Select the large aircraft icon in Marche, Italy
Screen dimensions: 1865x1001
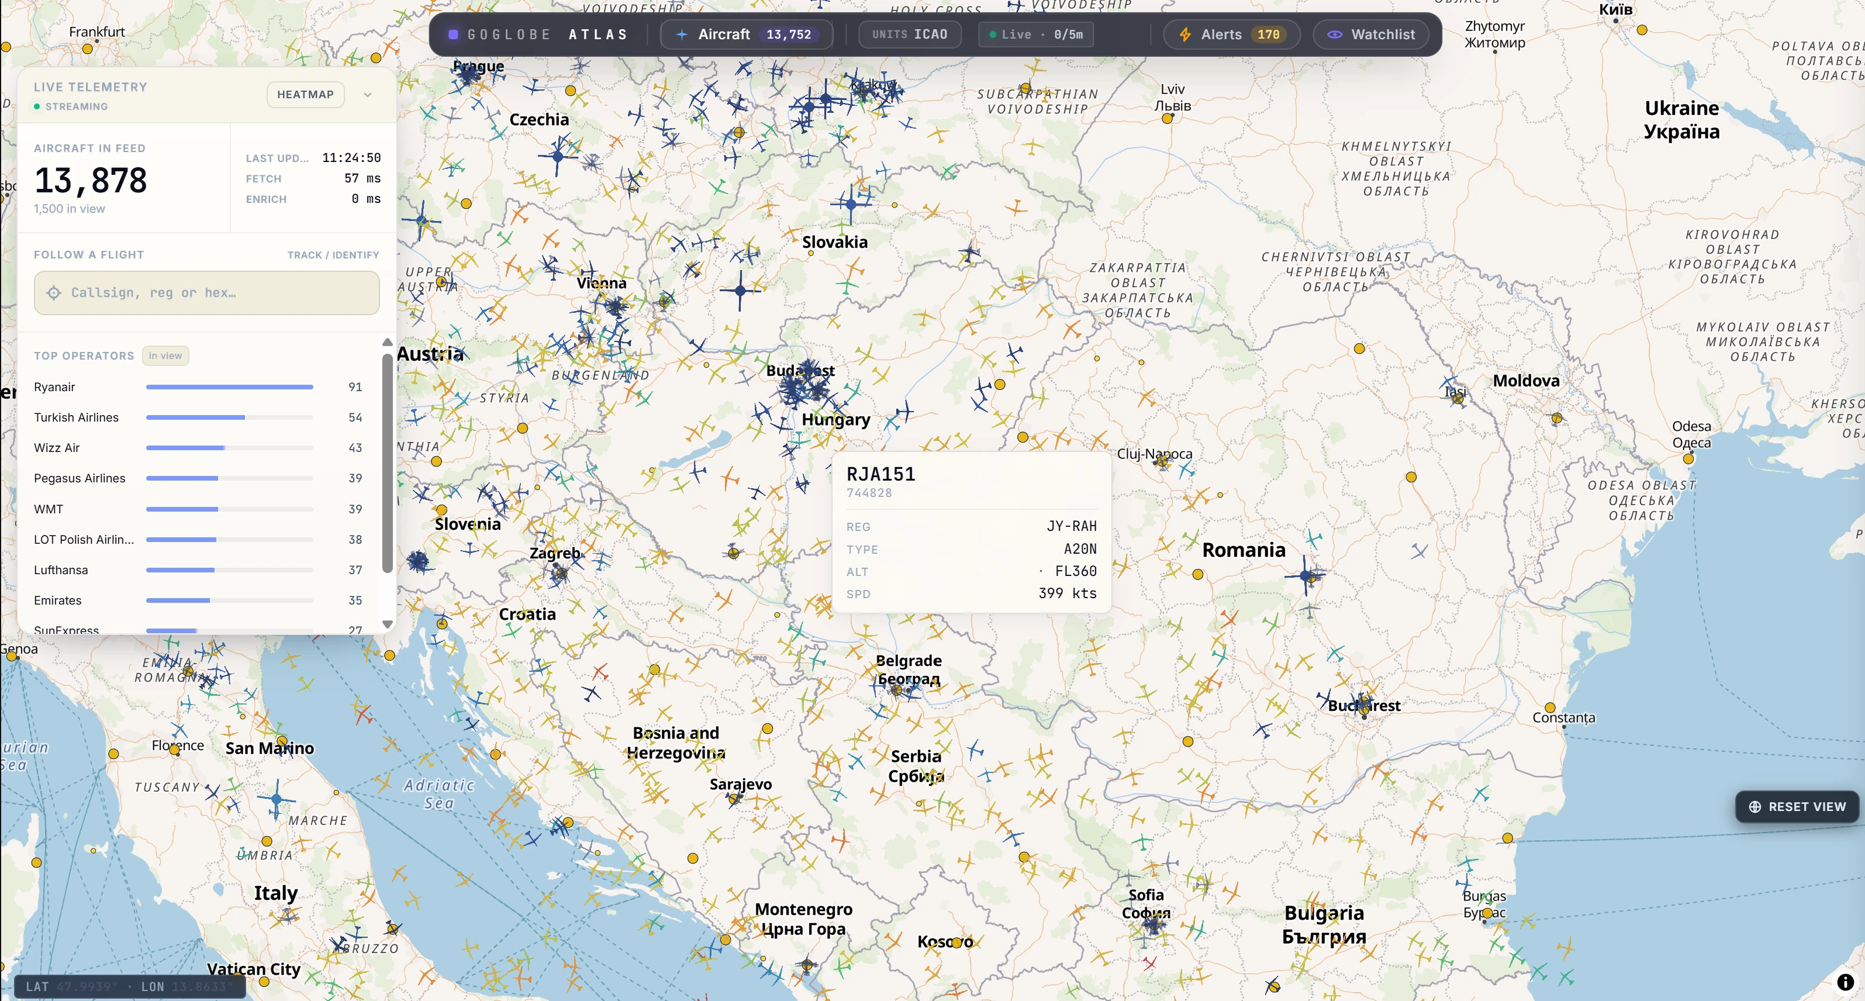click(x=276, y=800)
